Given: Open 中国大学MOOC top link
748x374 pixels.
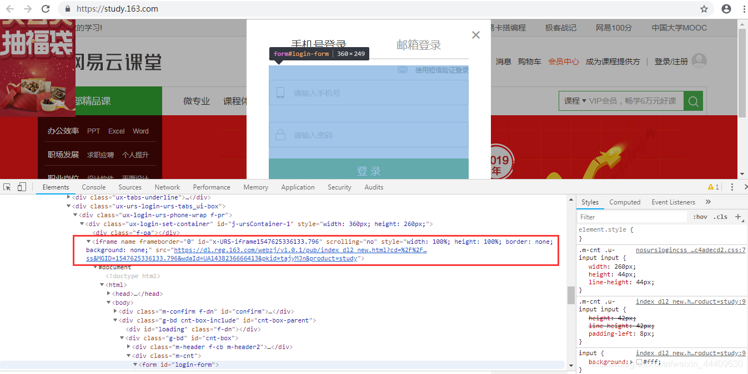Looking at the screenshot, I should (x=679, y=28).
